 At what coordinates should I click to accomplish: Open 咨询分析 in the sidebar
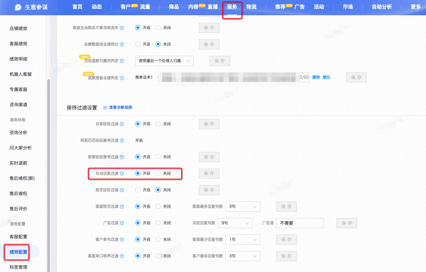[x=18, y=133]
